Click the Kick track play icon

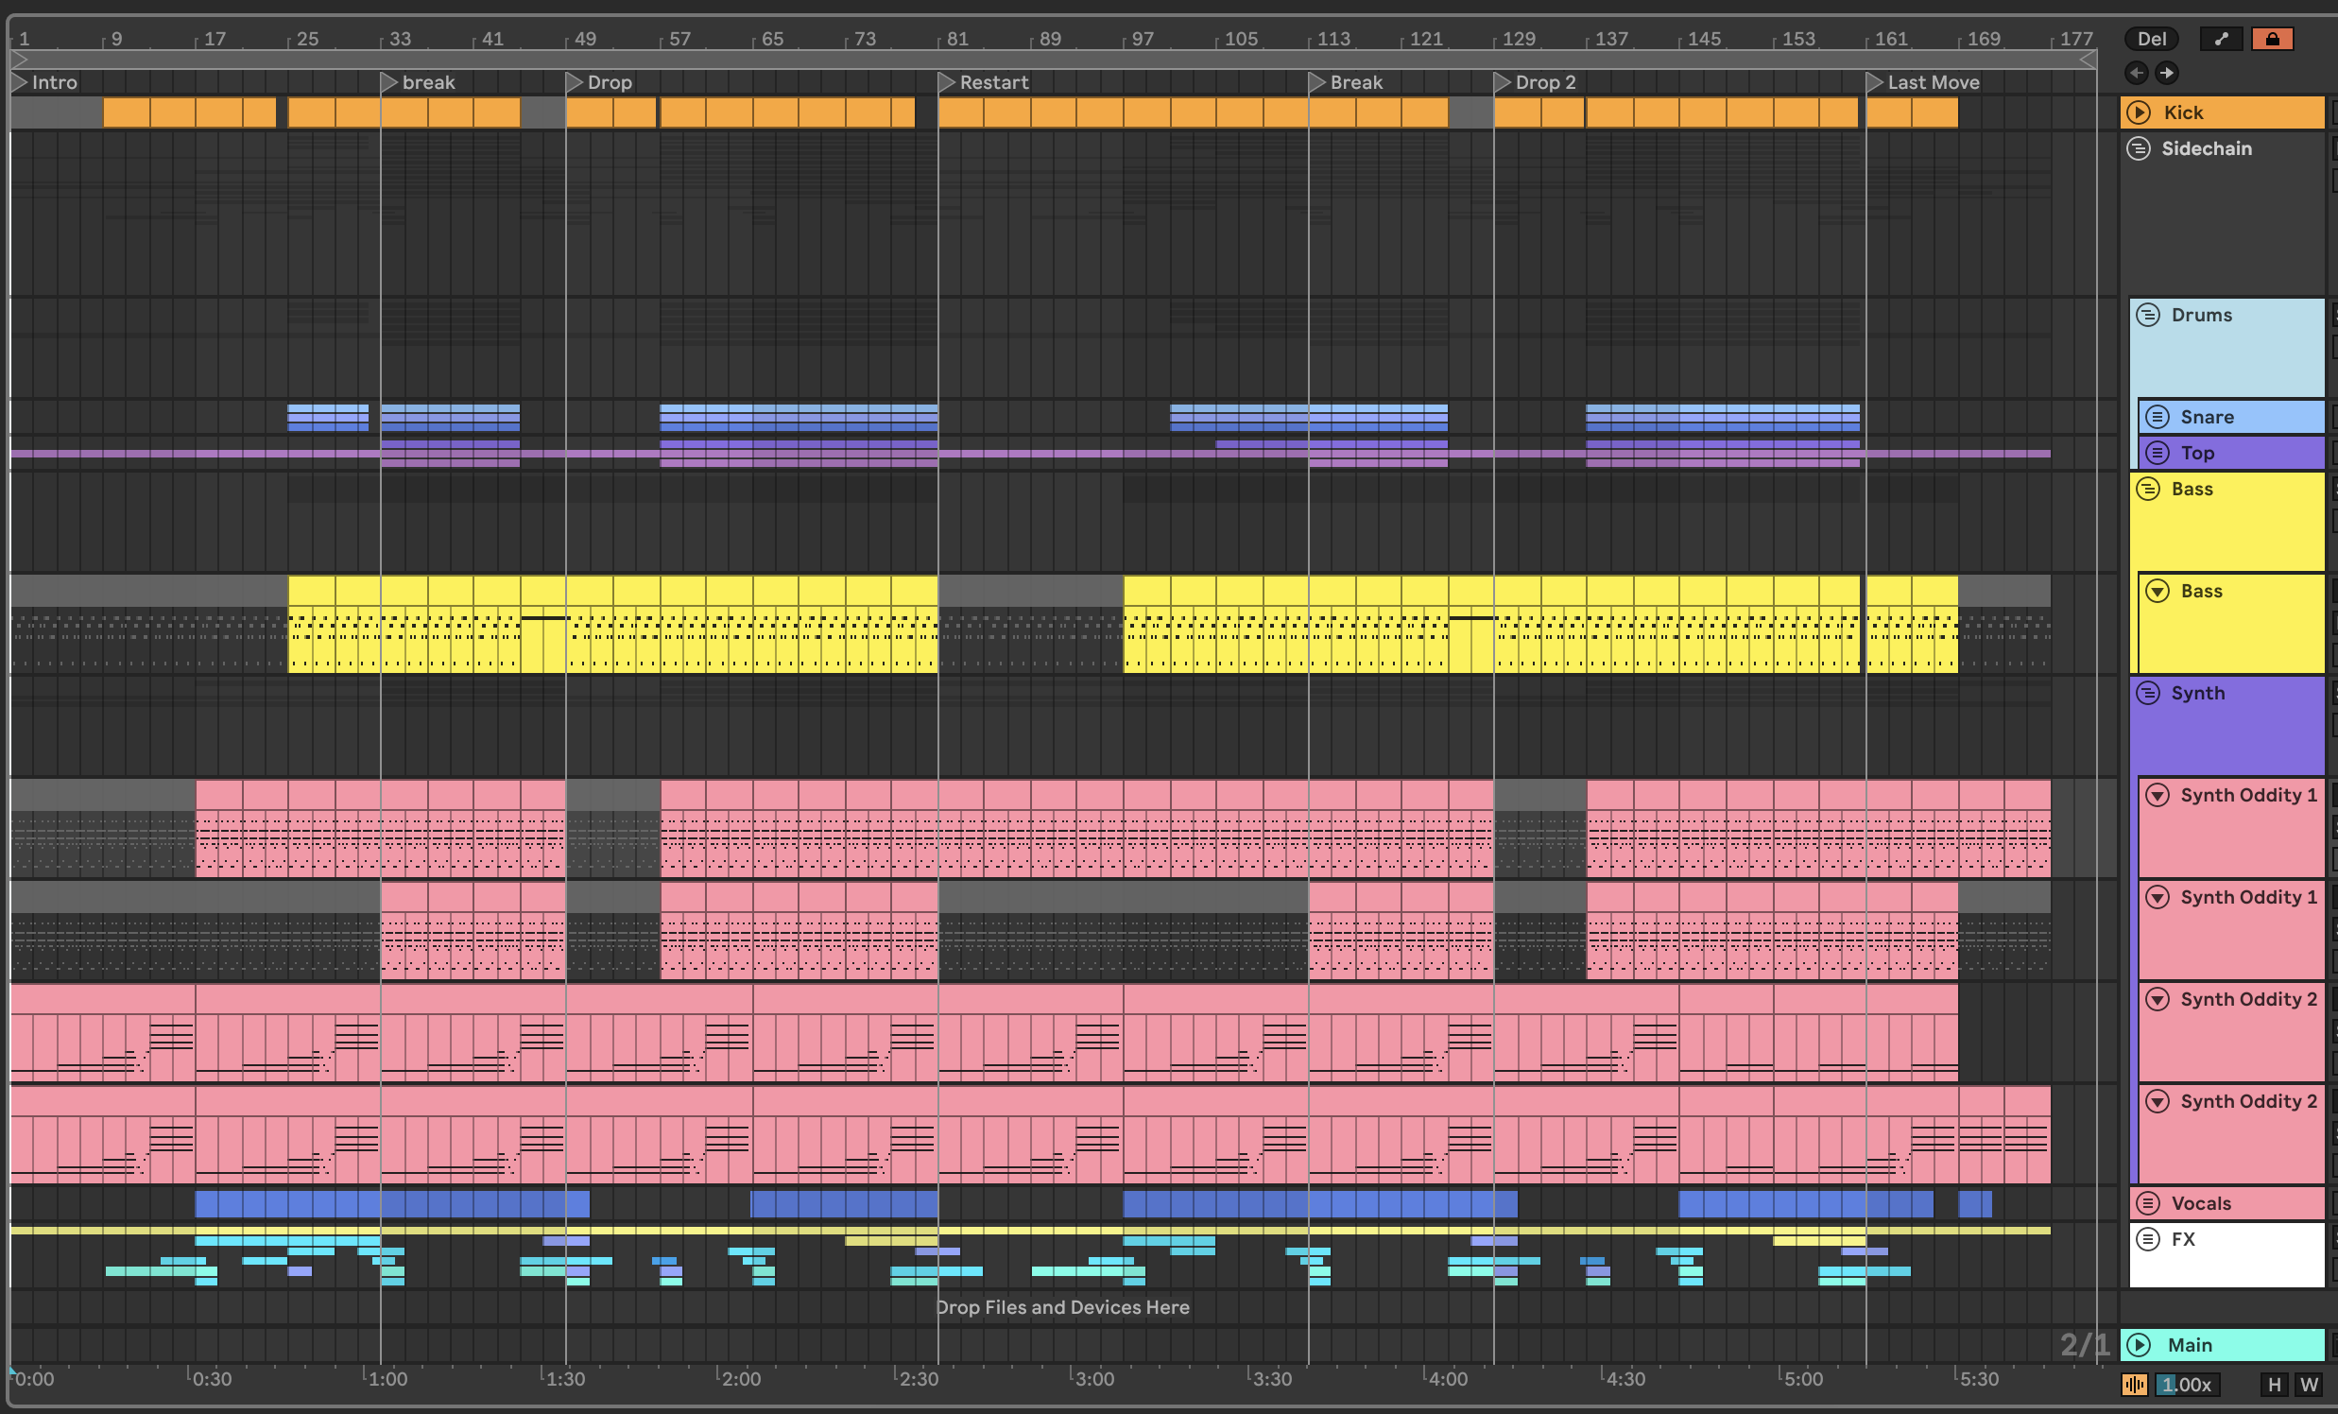(2139, 112)
